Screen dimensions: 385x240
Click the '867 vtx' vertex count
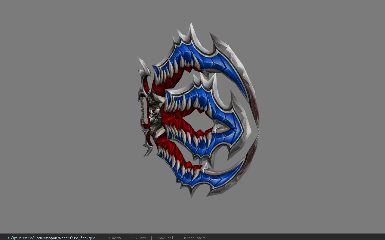(x=139, y=238)
